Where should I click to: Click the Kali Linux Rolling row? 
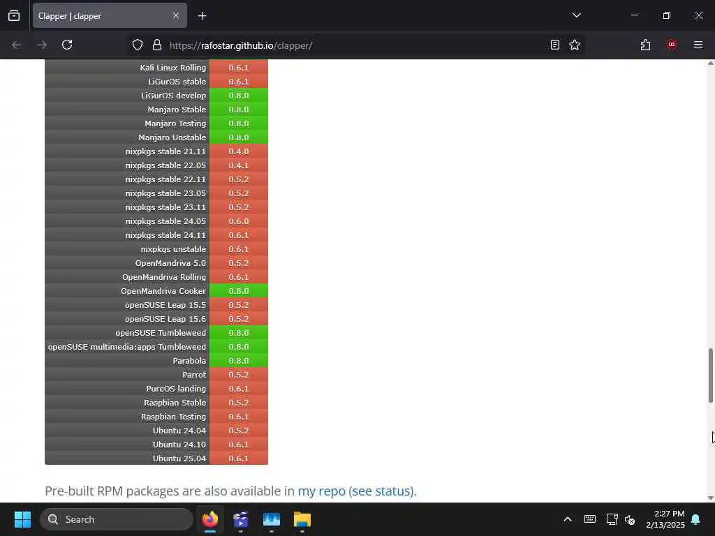[156, 68]
